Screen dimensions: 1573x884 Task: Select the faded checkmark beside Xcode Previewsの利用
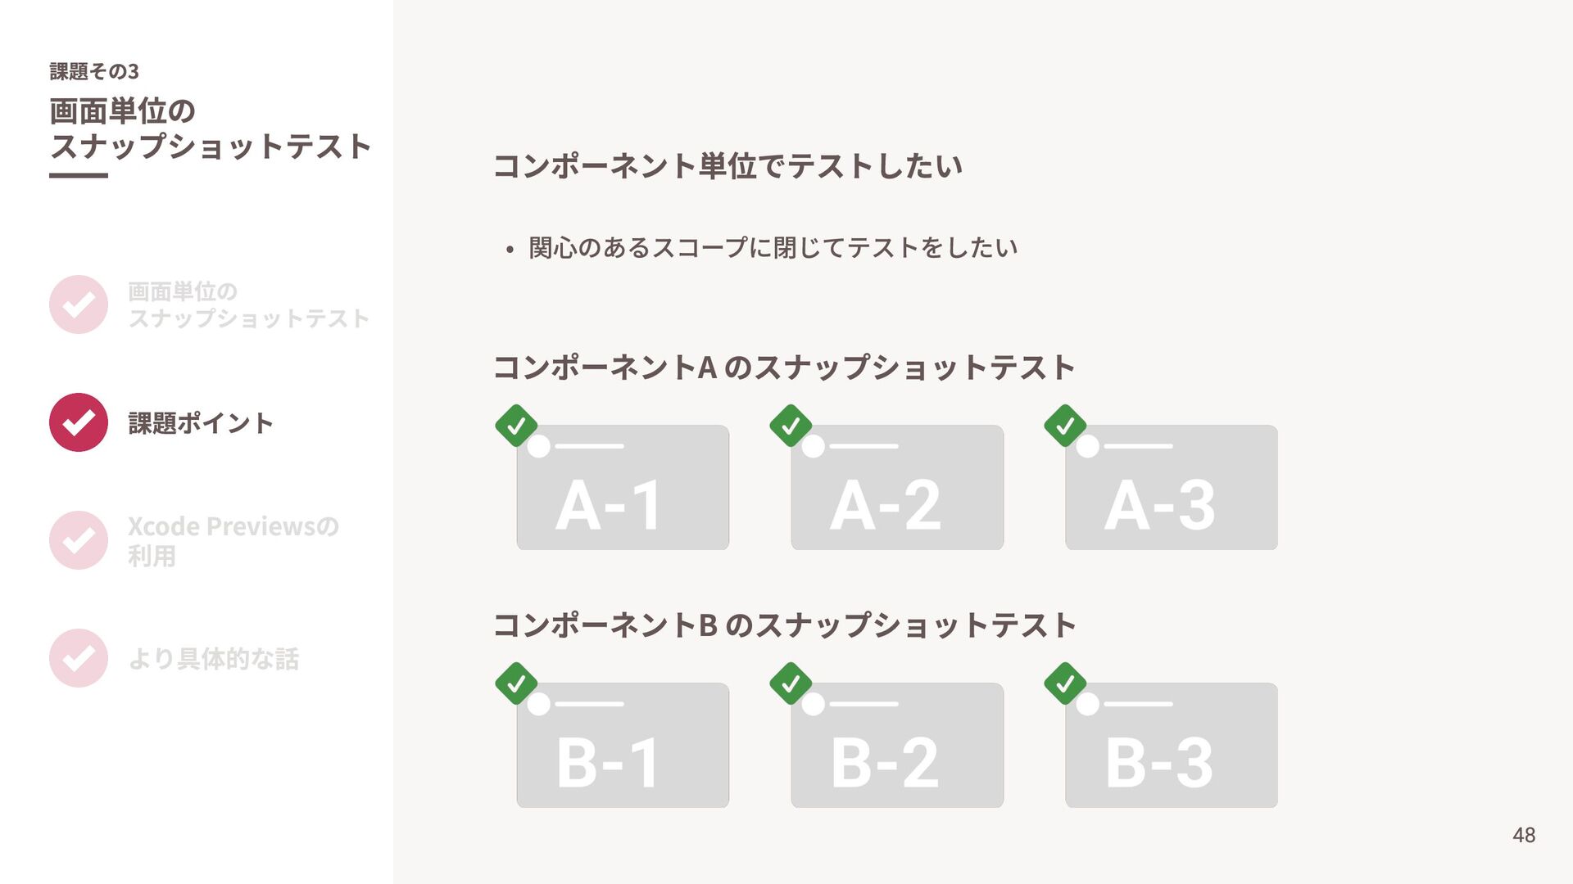click(79, 540)
